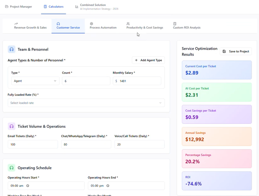Select the Customer Service tab
Image resolution: width=259 pixels, height=196 pixels.
[x=68, y=26]
